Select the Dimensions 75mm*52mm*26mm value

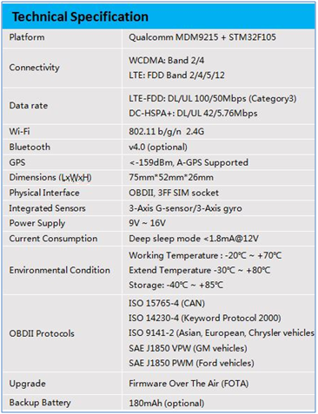coord(171,177)
